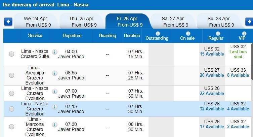The height and width of the screenshot is (137, 253).
Task: Open info for Lima - Marcona service
Action: (55, 125)
